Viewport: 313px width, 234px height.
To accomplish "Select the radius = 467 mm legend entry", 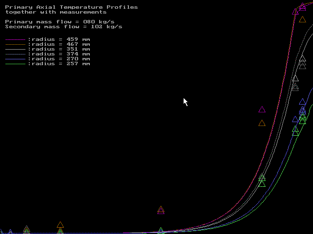I will click(x=59, y=44).
